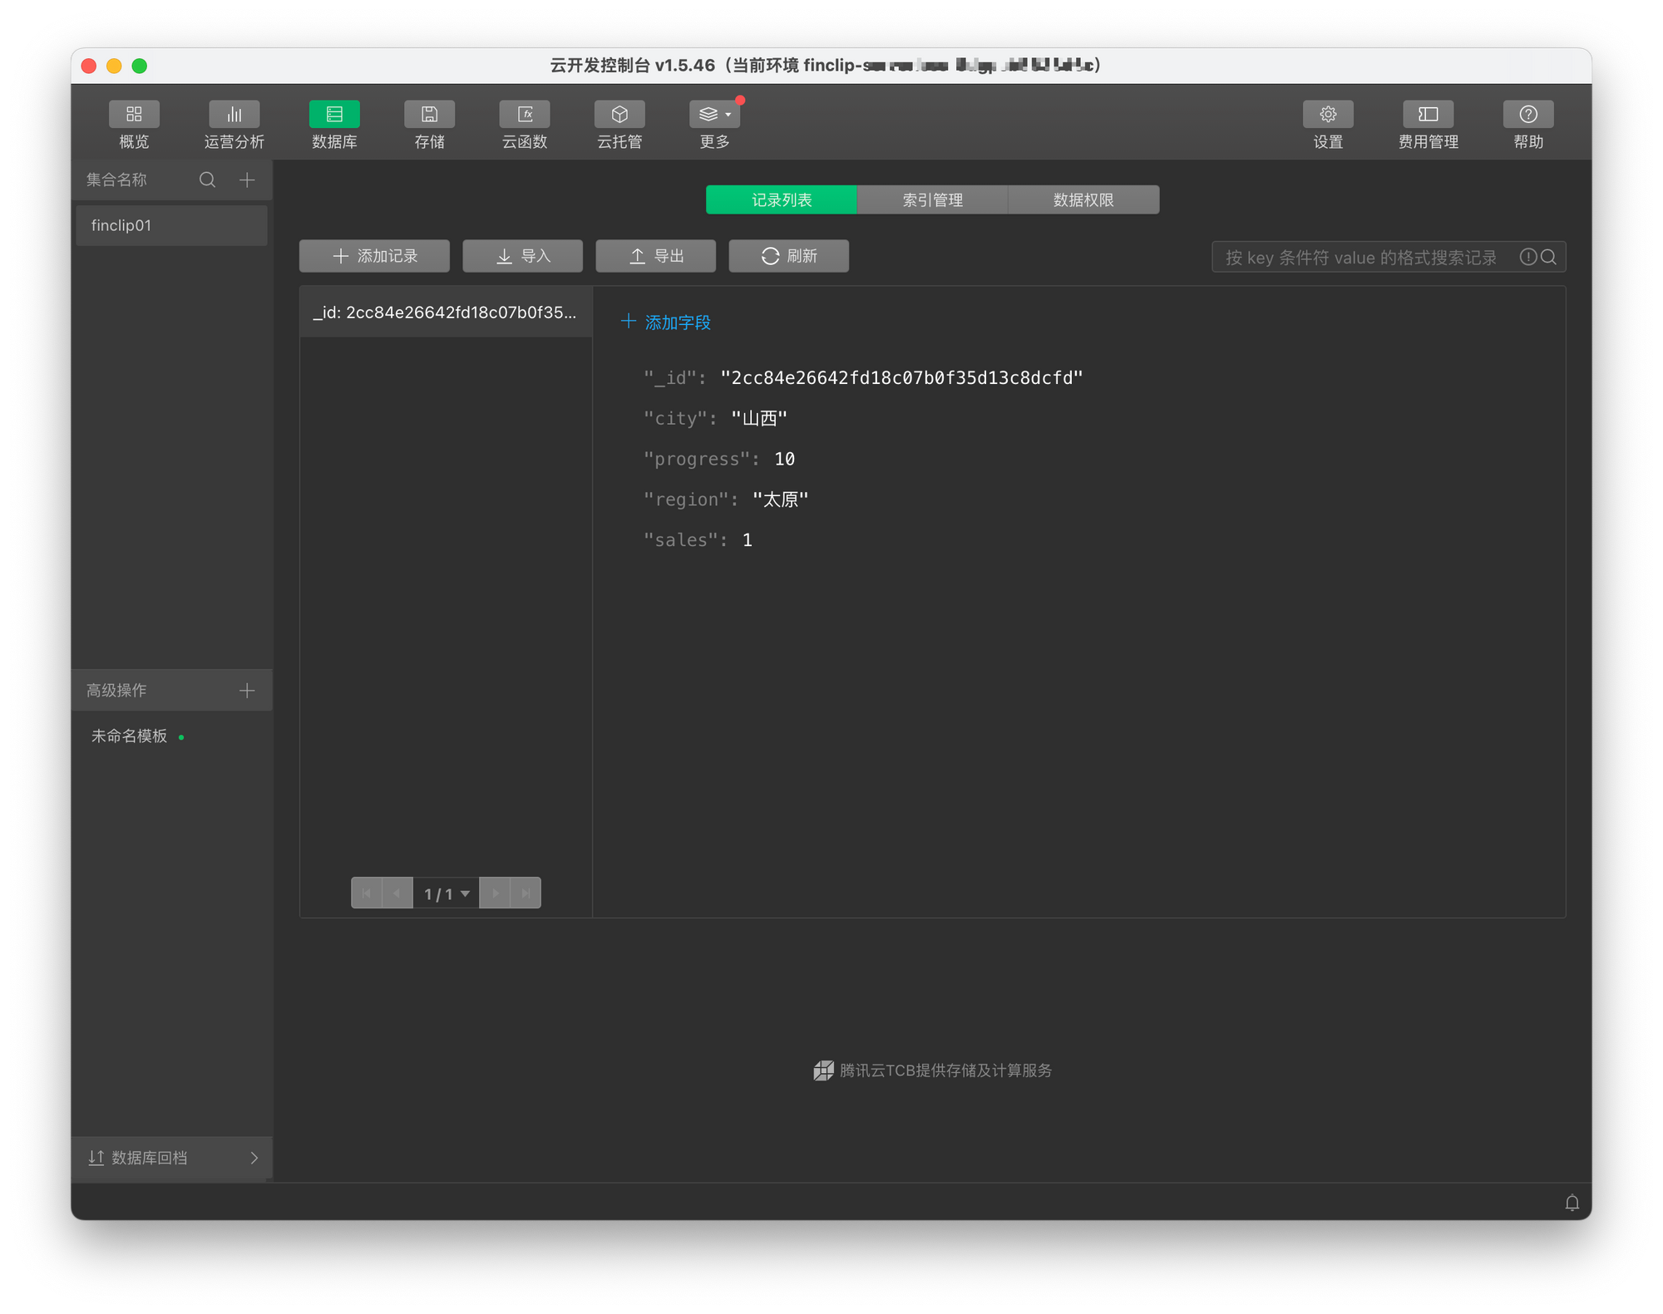Click the notification bell icon
The width and height of the screenshot is (1663, 1314).
[x=1572, y=1203]
